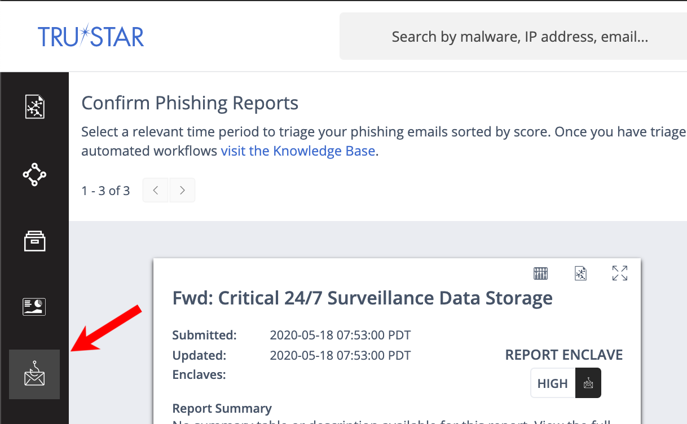Image resolution: width=687 pixels, height=424 pixels.
Task: Click the HIGH score button
Action: [x=553, y=383]
